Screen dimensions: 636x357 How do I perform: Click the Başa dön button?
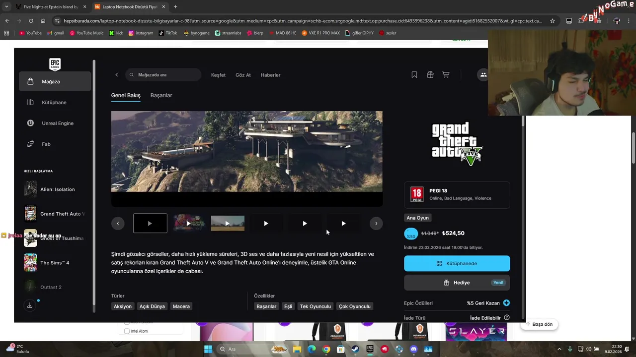(539, 324)
